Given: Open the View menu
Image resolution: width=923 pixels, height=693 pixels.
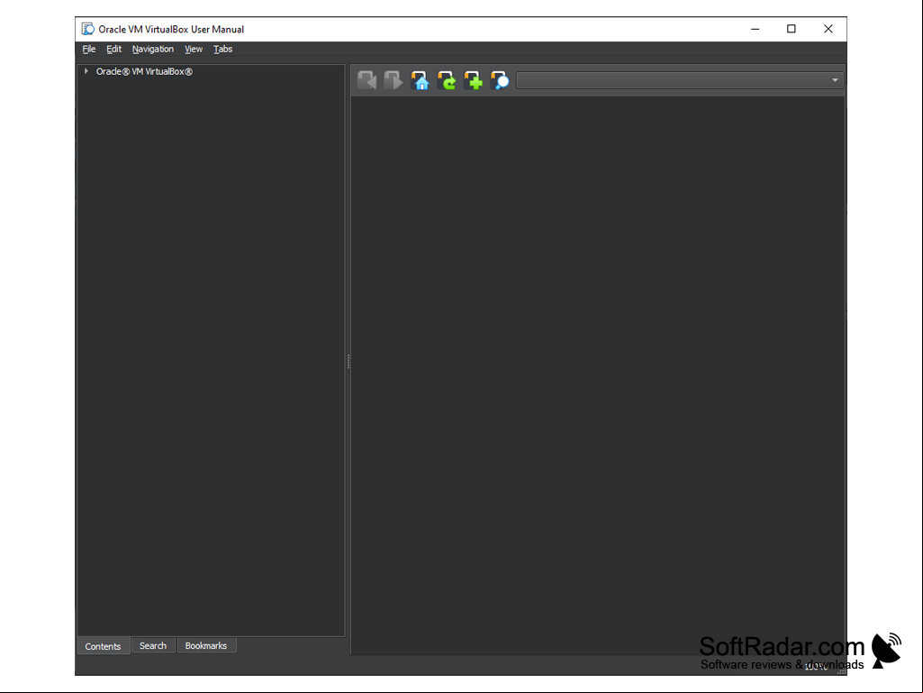Looking at the screenshot, I should tap(193, 49).
